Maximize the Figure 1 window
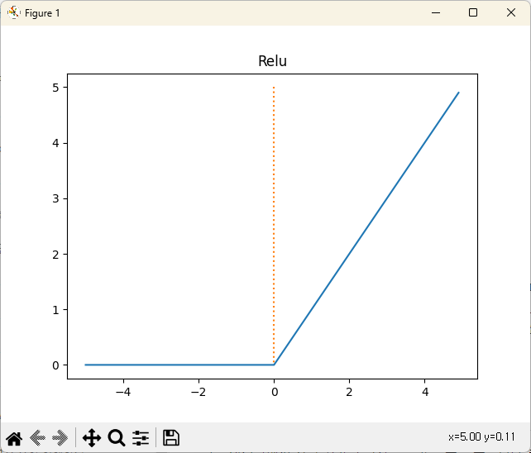Viewport: 531px width, 453px height. tap(473, 12)
